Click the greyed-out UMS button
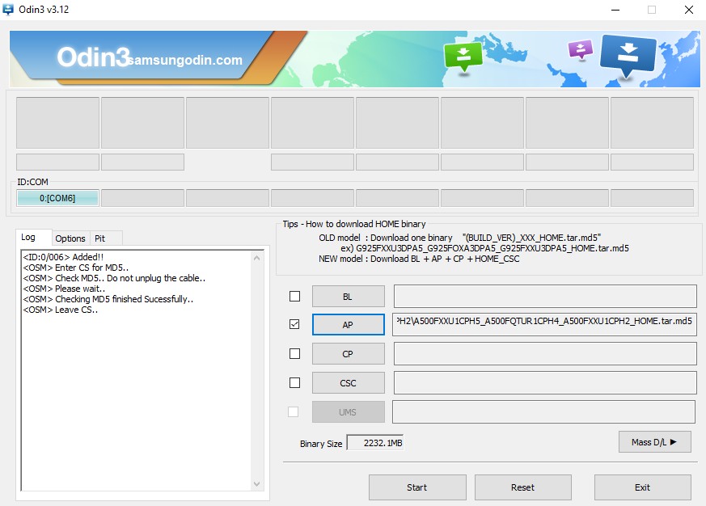The image size is (706, 506). [x=349, y=412]
